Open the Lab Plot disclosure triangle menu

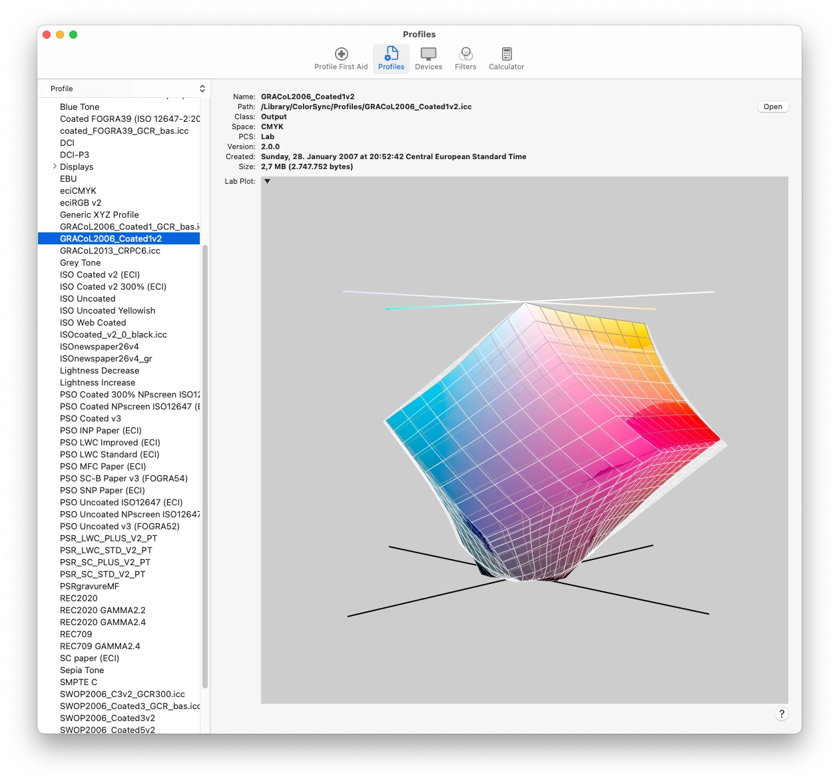click(267, 181)
